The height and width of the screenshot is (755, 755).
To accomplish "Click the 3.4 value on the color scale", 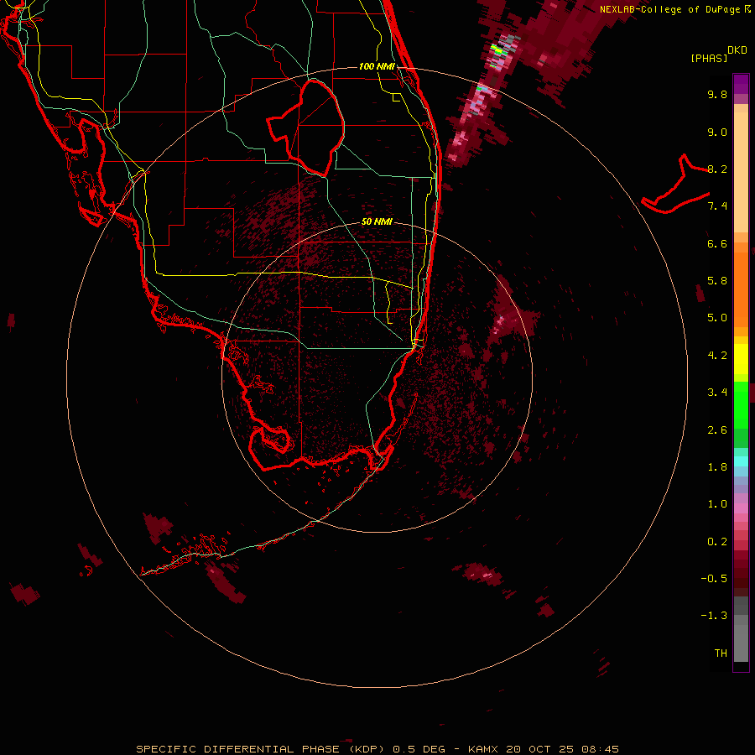I will (x=717, y=393).
